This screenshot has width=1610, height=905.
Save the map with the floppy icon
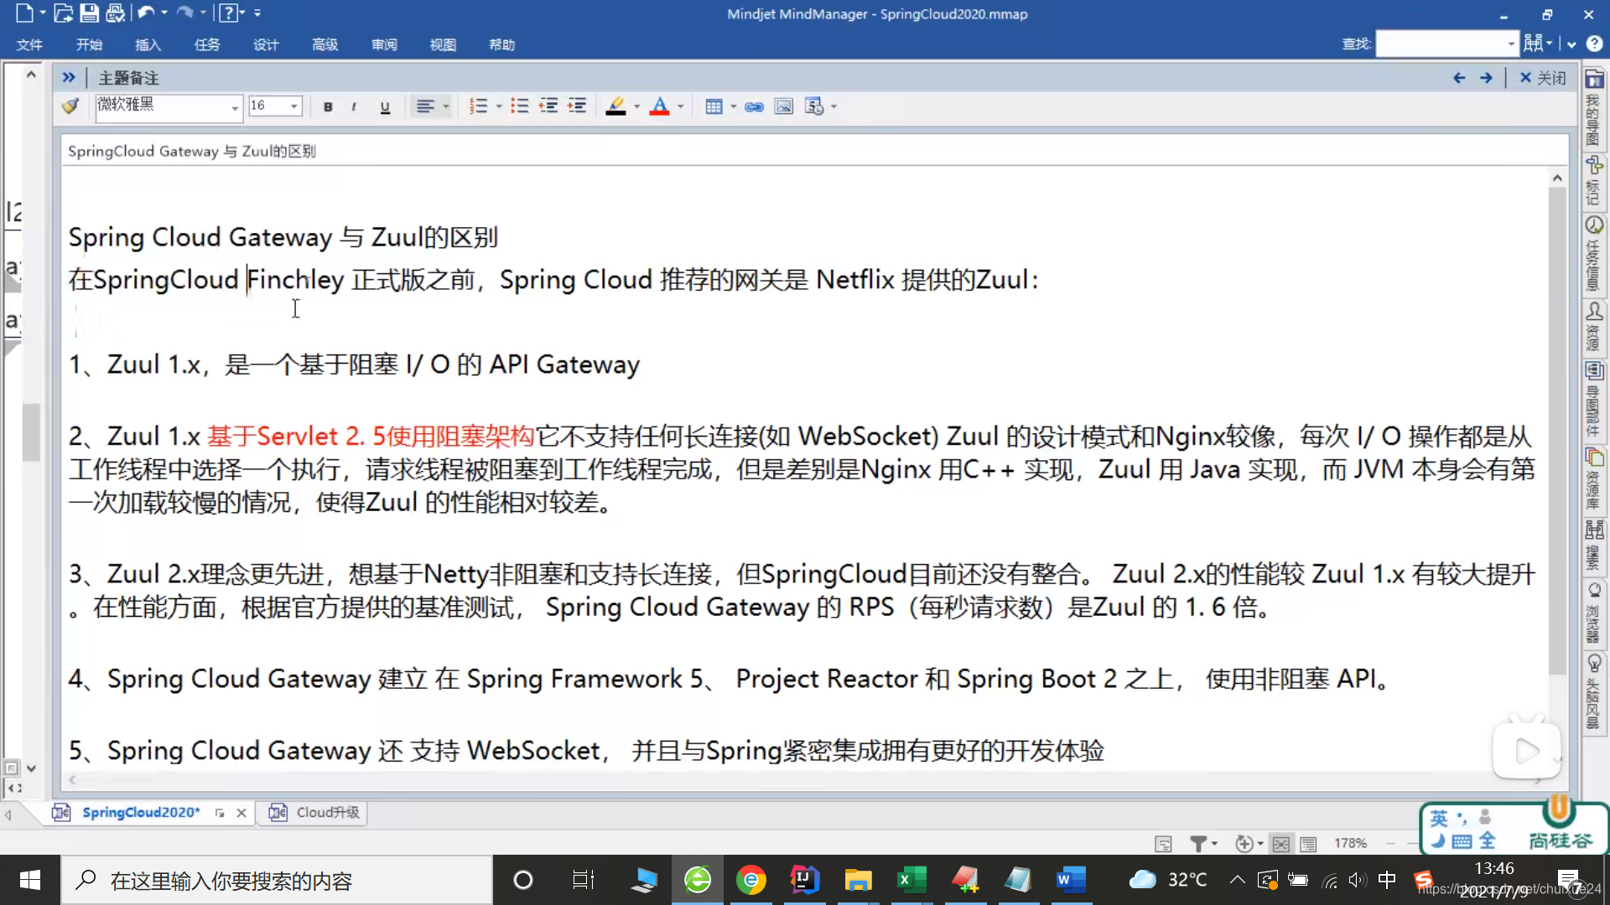89,13
